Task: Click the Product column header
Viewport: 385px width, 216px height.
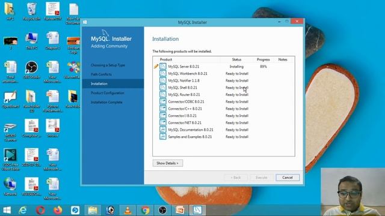Action: (166, 59)
